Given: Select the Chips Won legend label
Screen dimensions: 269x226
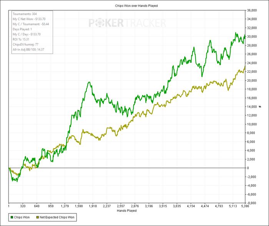Looking at the screenshot, I should pyautogui.click(x=22, y=217).
